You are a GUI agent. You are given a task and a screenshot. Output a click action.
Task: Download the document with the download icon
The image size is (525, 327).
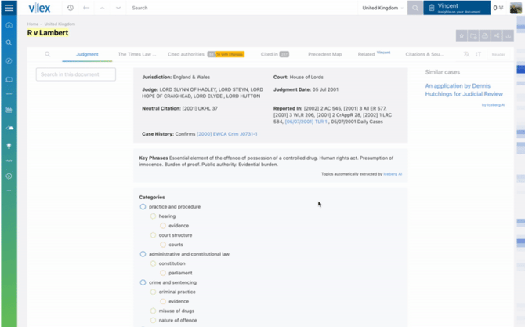click(x=509, y=35)
